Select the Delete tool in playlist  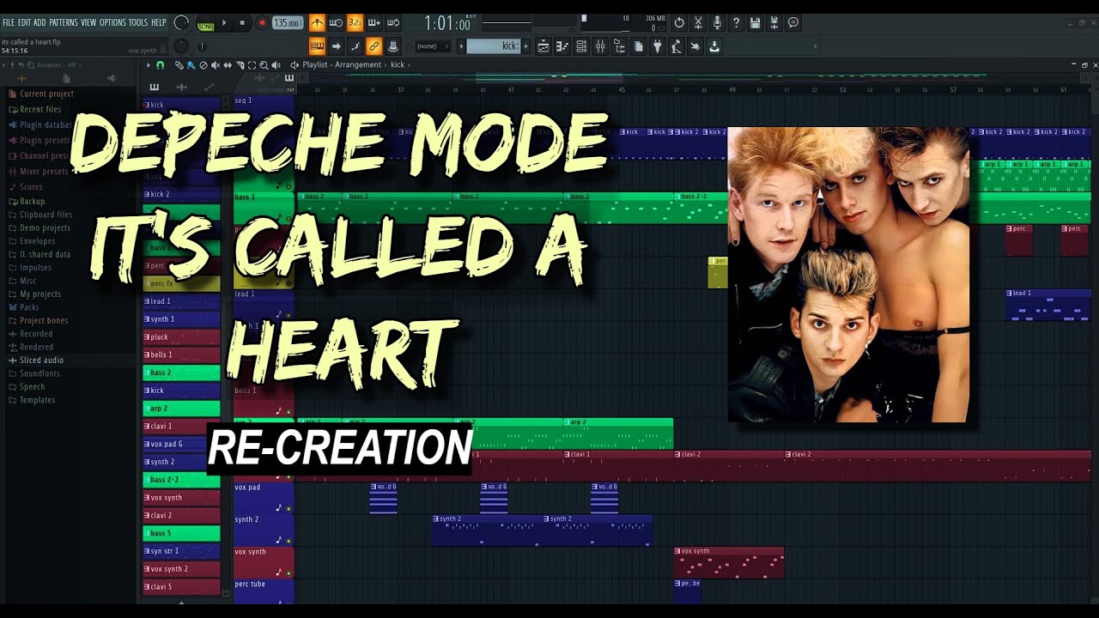(203, 65)
